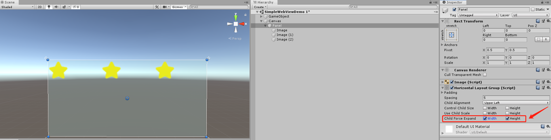551x140 pixels.
Task: Click the R raw edit mode button
Action: (546, 39)
